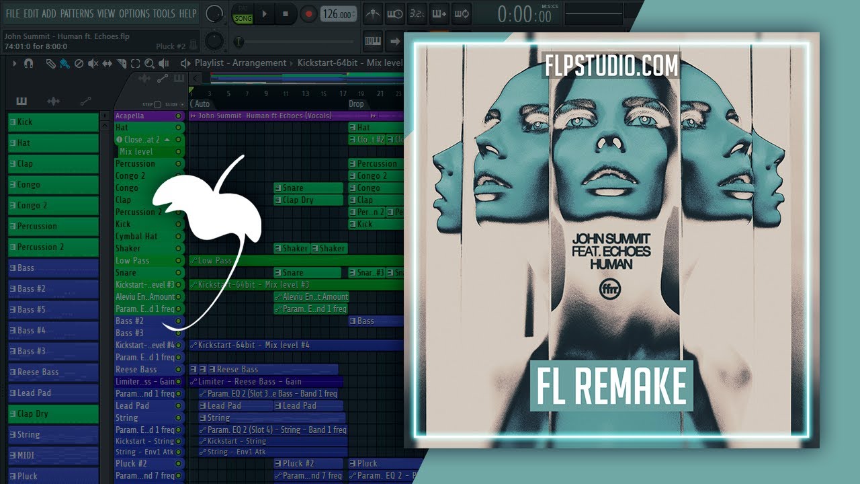Click the 3-2-1 countdown icon
The width and height of the screenshot is (860, 484).
[x=417, y=13]
